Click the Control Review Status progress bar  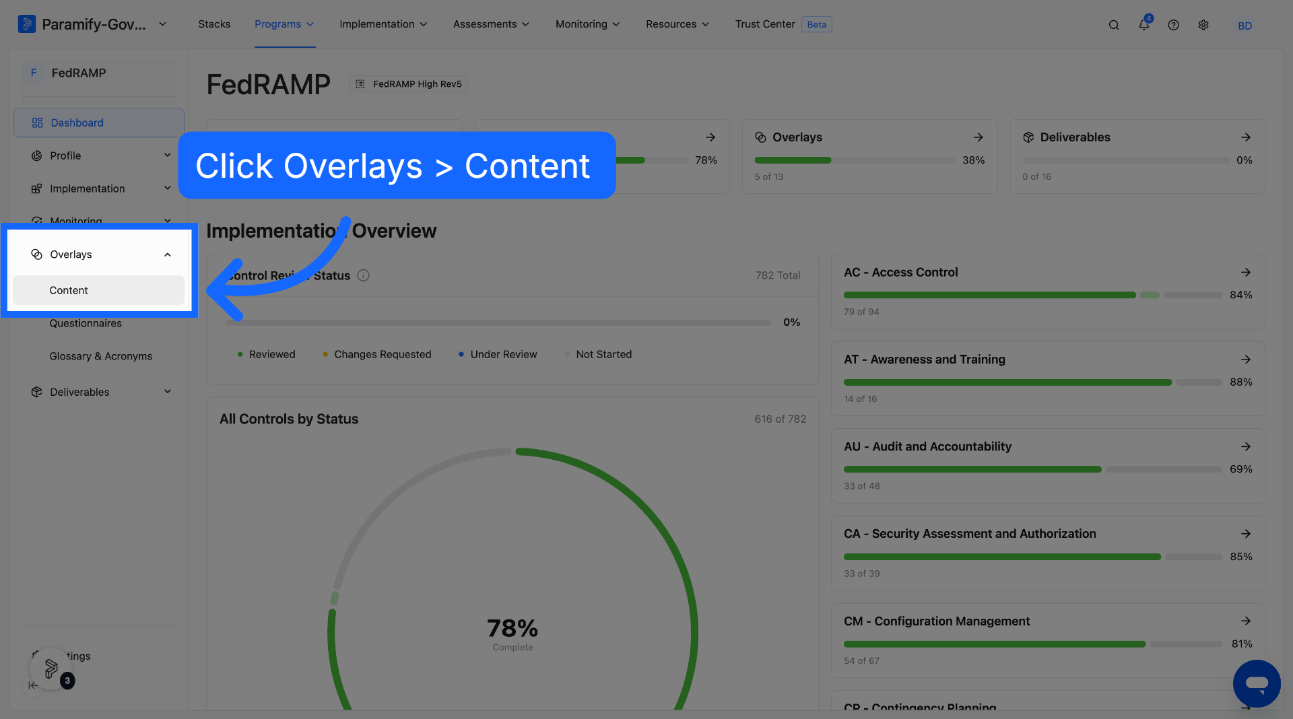pyautogui.click(x=498, y=322)
